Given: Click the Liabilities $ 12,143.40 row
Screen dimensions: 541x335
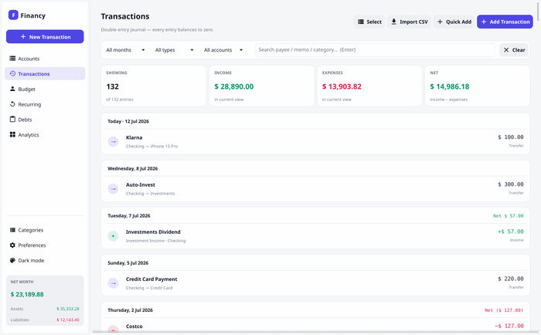Looking at the screenshot, I should point(45,320).
